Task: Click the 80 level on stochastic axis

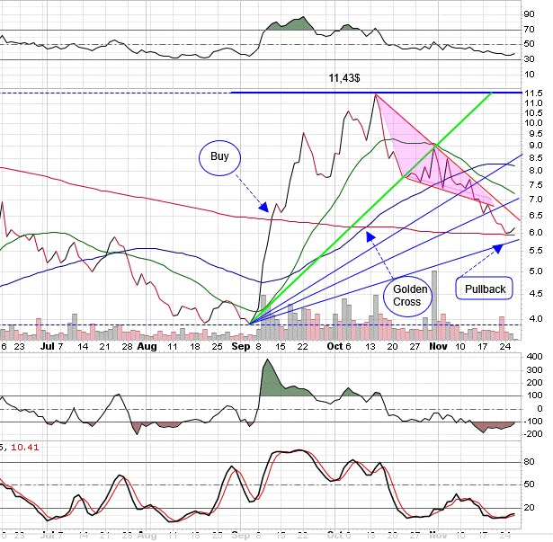Action: click(531, 463)
